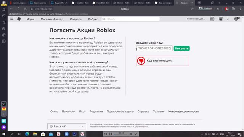Open Microsoft Edge from taskbar
Viewport: 244px width, 137px height.
tap(27, 134)
